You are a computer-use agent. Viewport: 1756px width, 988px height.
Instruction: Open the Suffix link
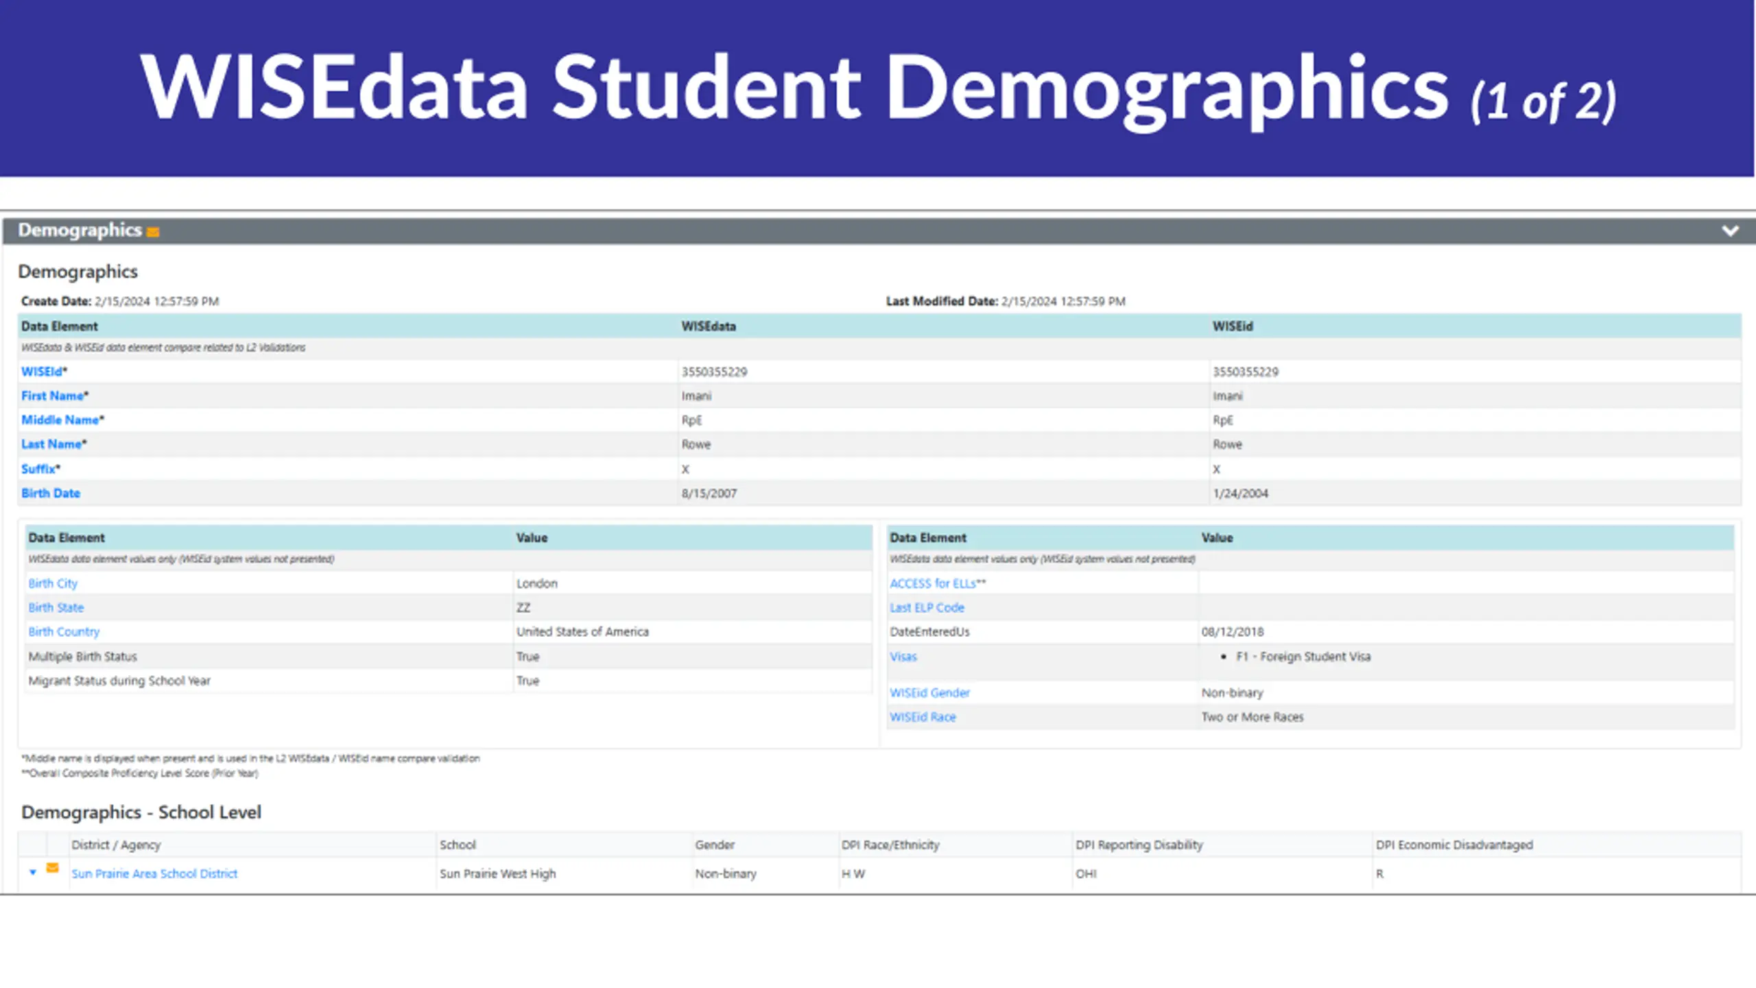click(x=38, y=469)
